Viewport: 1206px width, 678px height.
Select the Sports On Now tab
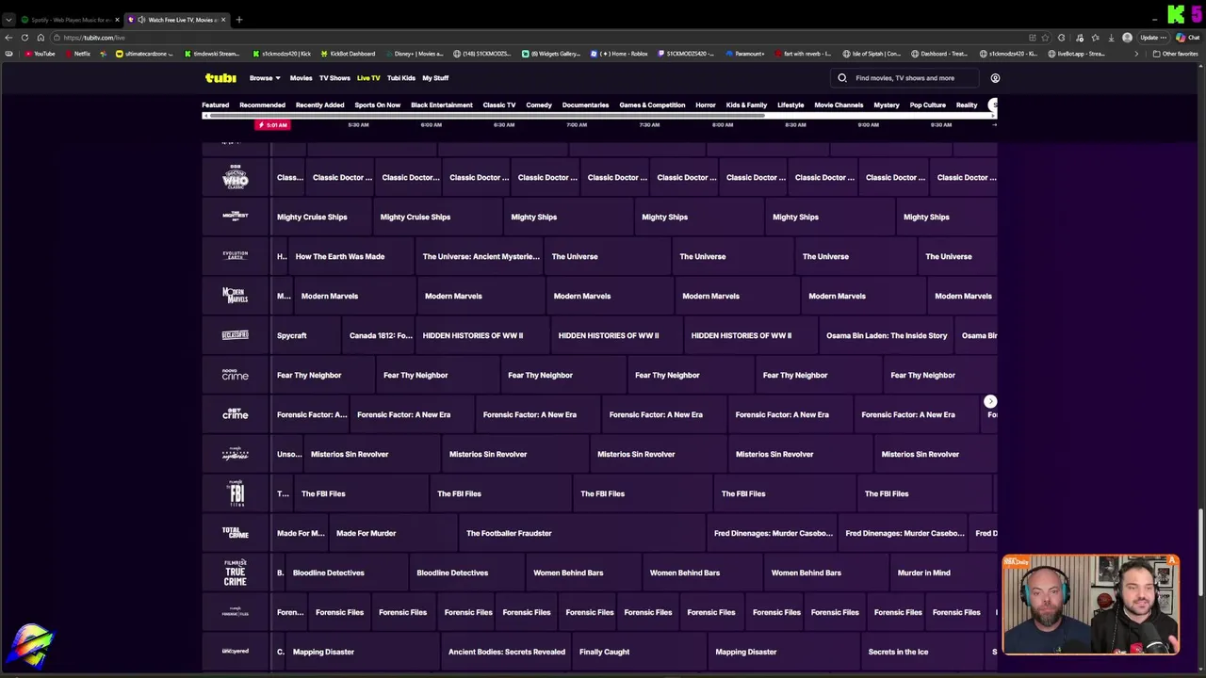(x=377, y=105)
